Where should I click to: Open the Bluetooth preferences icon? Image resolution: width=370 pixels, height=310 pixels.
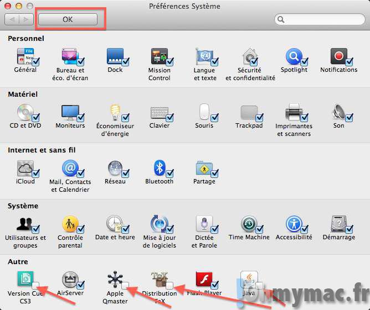click(160, 168)
